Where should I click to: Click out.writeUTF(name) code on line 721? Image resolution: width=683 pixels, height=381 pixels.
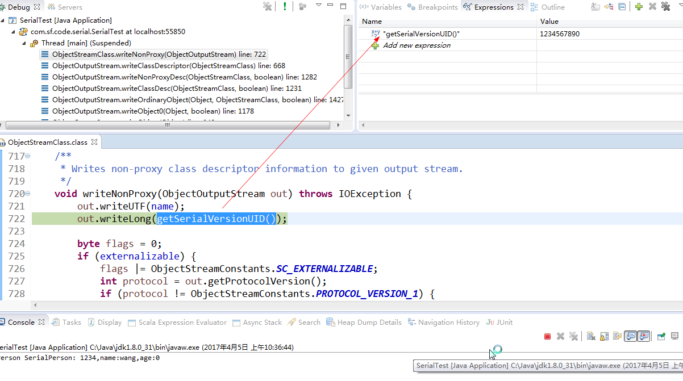[131, 206]
